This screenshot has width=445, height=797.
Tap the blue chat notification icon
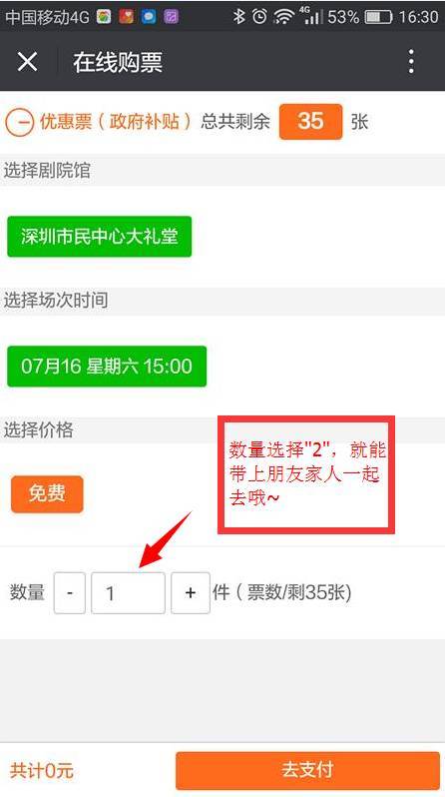click(x=149, y=17)
